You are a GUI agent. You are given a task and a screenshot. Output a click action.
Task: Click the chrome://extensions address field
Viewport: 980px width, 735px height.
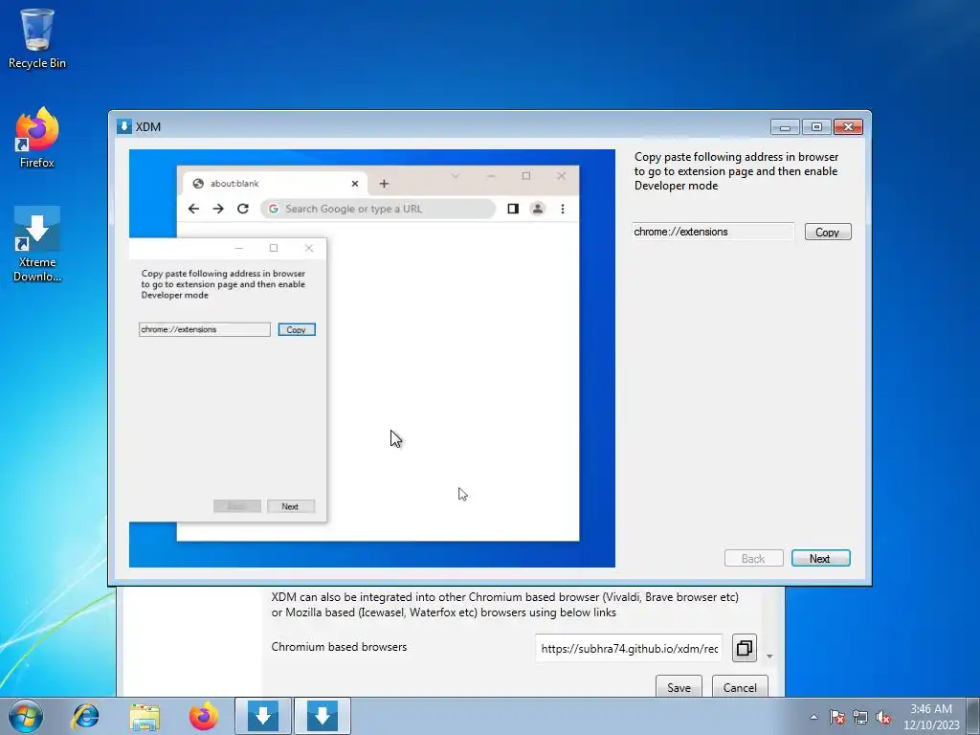tap(713, 232)
